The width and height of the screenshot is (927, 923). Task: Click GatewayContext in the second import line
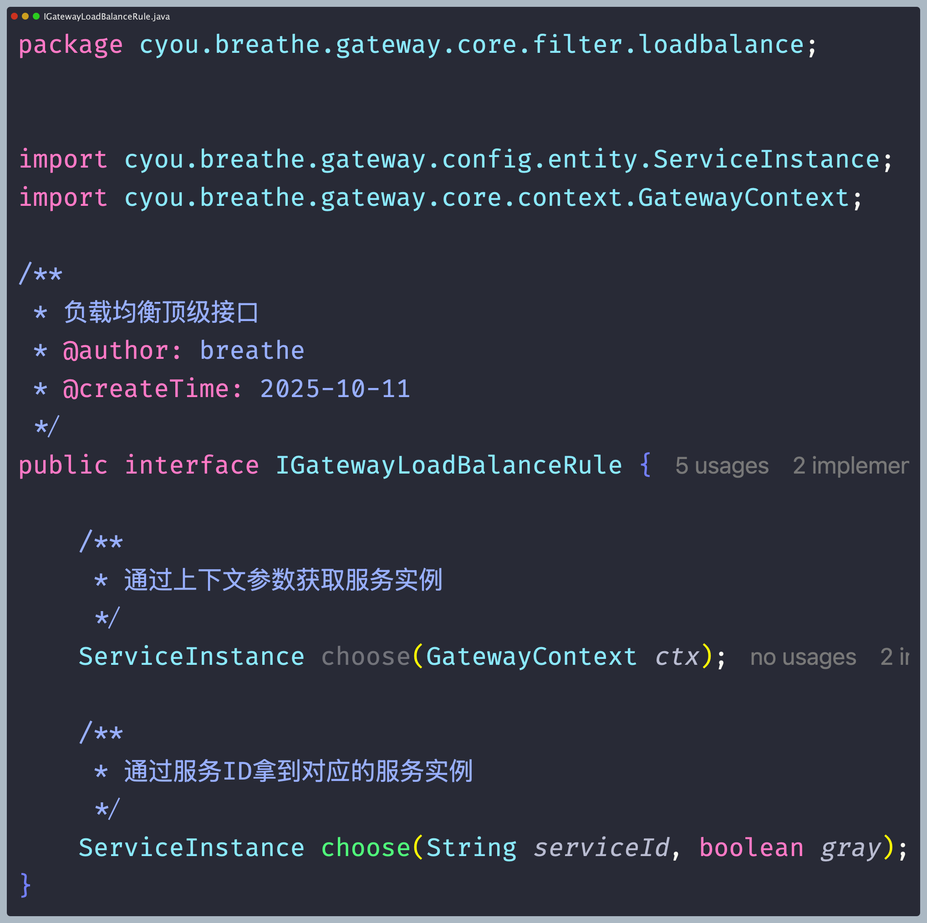(x=743, y=197)
